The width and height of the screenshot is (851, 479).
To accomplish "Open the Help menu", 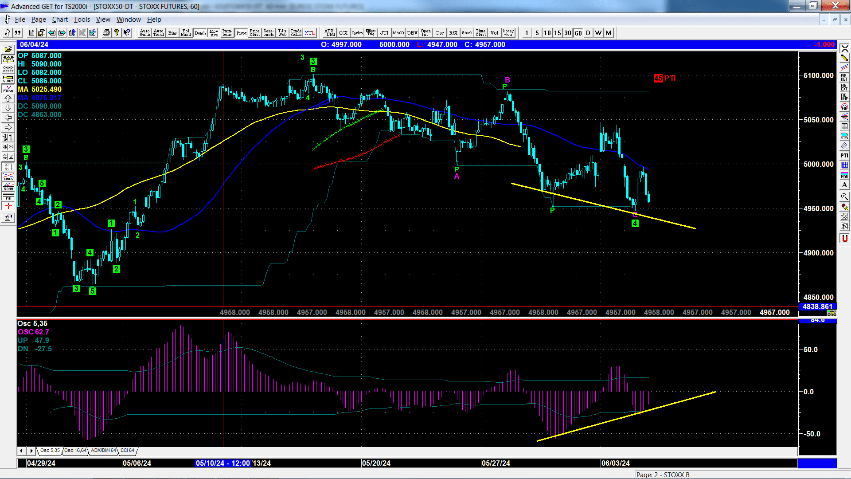I will click(x=154, y=20).
